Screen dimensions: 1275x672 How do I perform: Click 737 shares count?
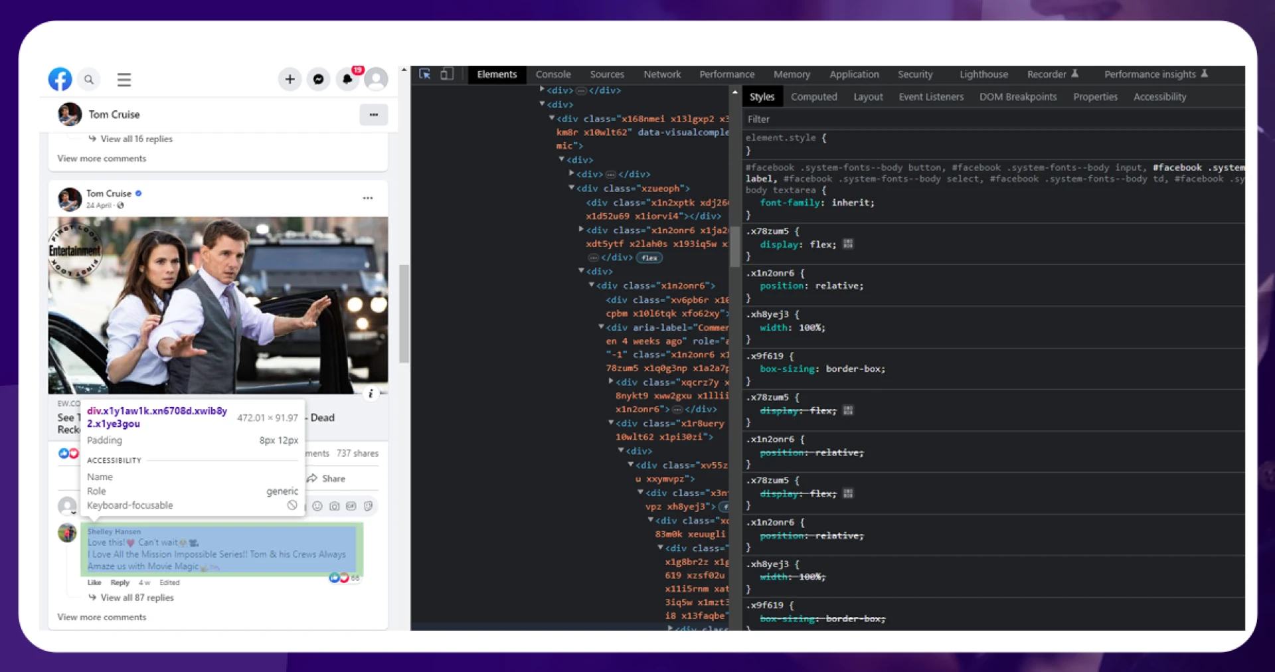357,454
